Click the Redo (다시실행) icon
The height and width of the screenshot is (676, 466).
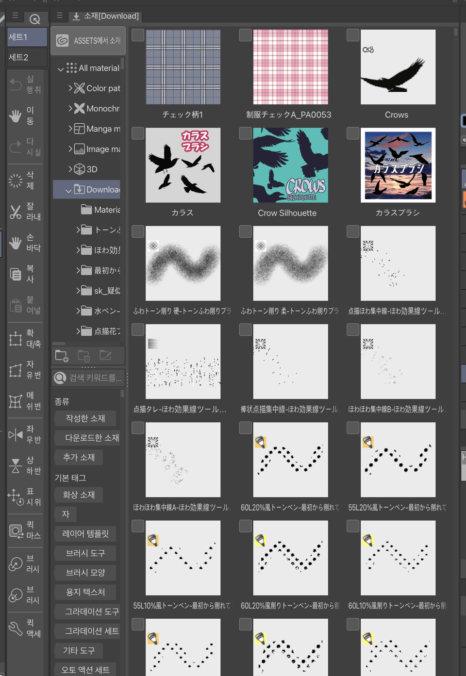coord(16,147)
